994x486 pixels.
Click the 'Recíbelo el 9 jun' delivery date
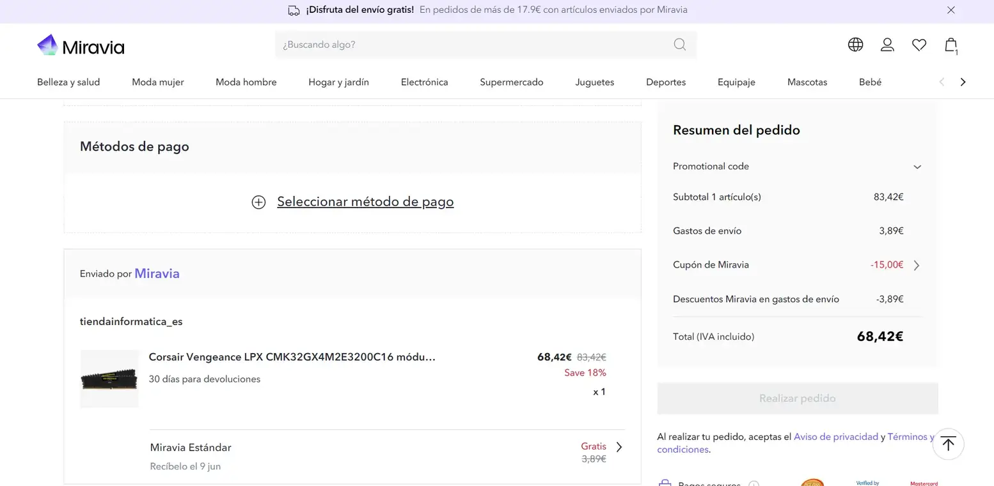click(x=185, y=466)
